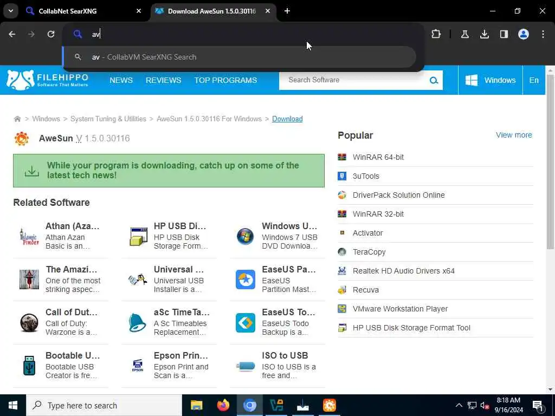Open the Windows platform selector

pos(490,80)
